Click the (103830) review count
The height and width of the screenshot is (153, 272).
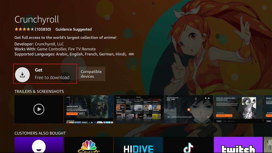(43, 29)
